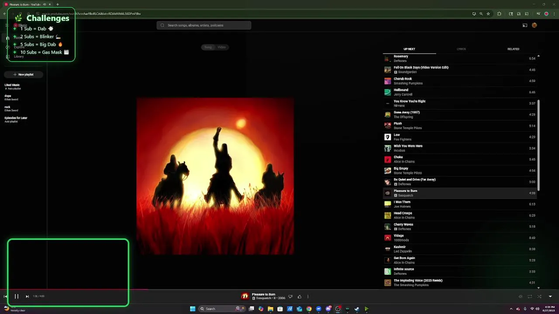Like Pleasure to Burn with thumbs up
Viewport: 559px width, 314px height.
300,297
